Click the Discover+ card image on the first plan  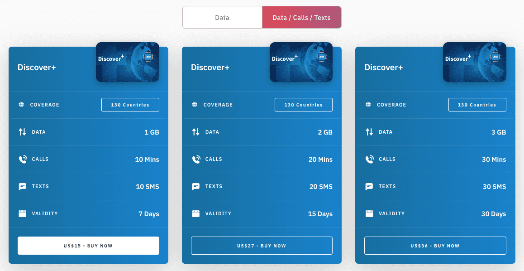(x=127, y=62)
